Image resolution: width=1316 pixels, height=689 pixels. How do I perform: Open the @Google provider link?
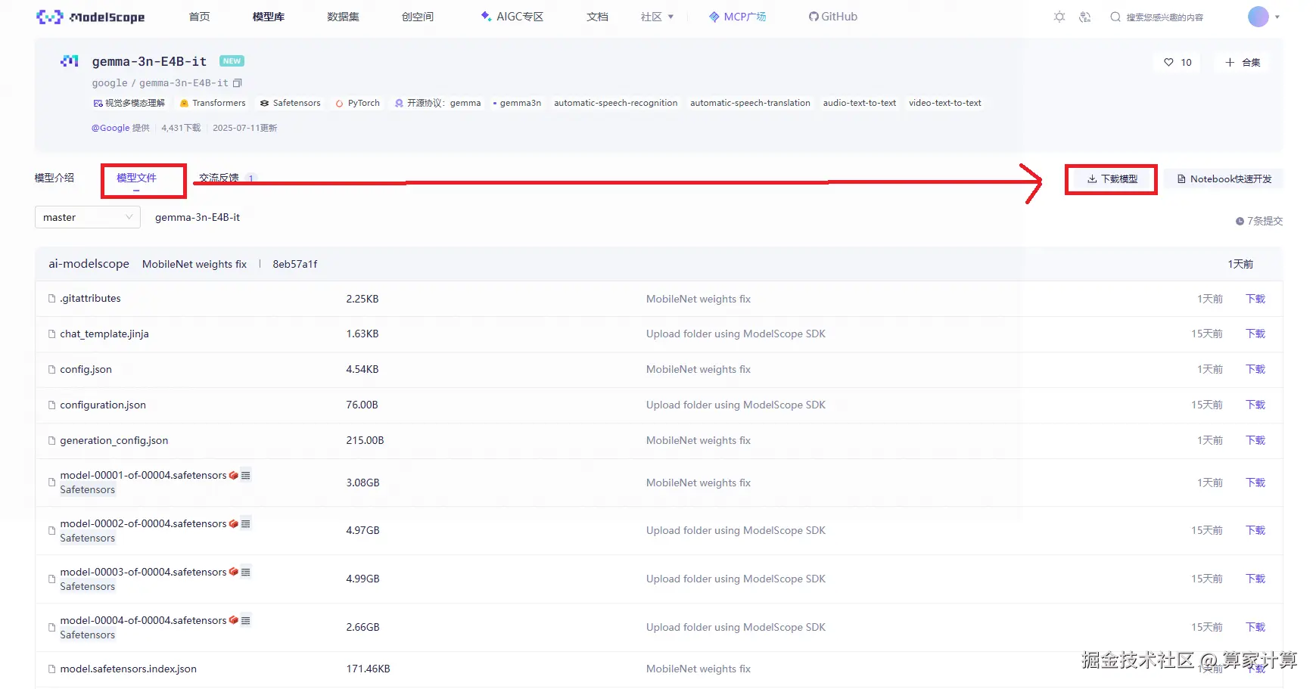[x=110, y=128]
